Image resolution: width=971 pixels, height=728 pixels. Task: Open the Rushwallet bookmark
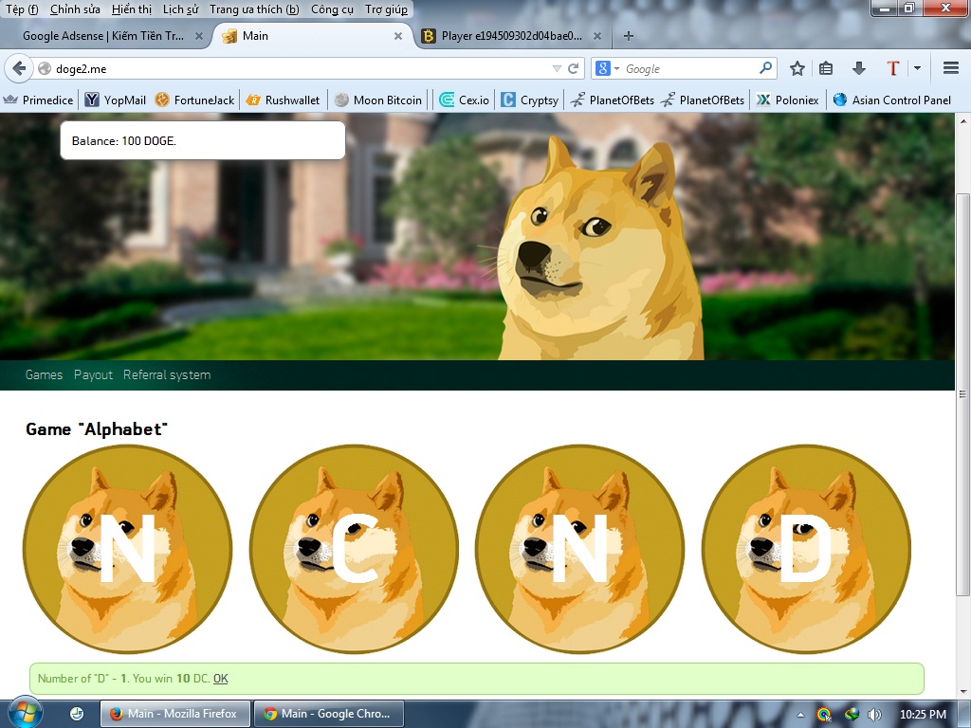pos(283,100)
